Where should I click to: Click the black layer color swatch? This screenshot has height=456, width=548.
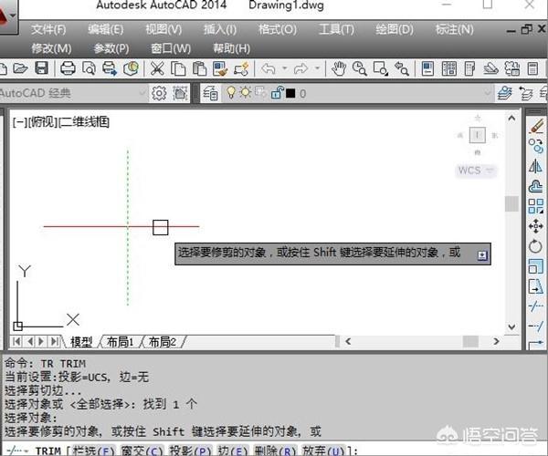coord(290,93)
